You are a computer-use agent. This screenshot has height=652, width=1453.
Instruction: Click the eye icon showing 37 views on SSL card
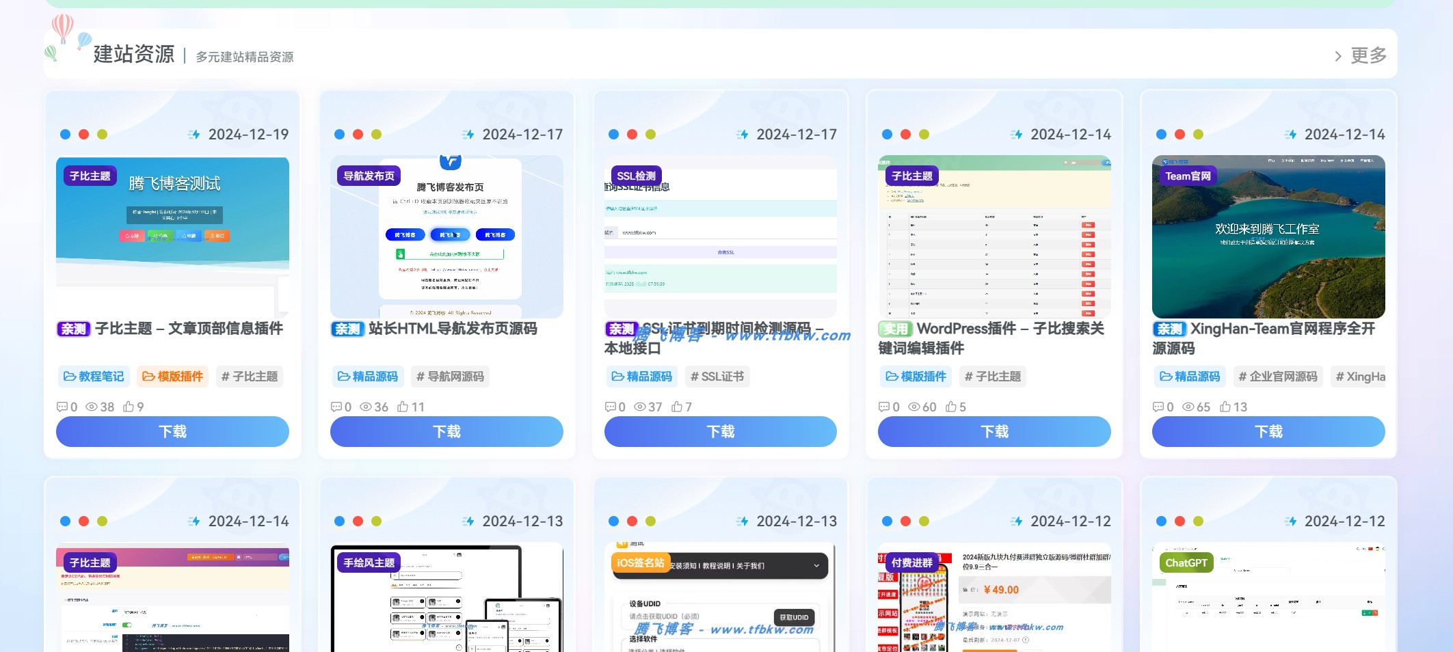coord(641,407)
